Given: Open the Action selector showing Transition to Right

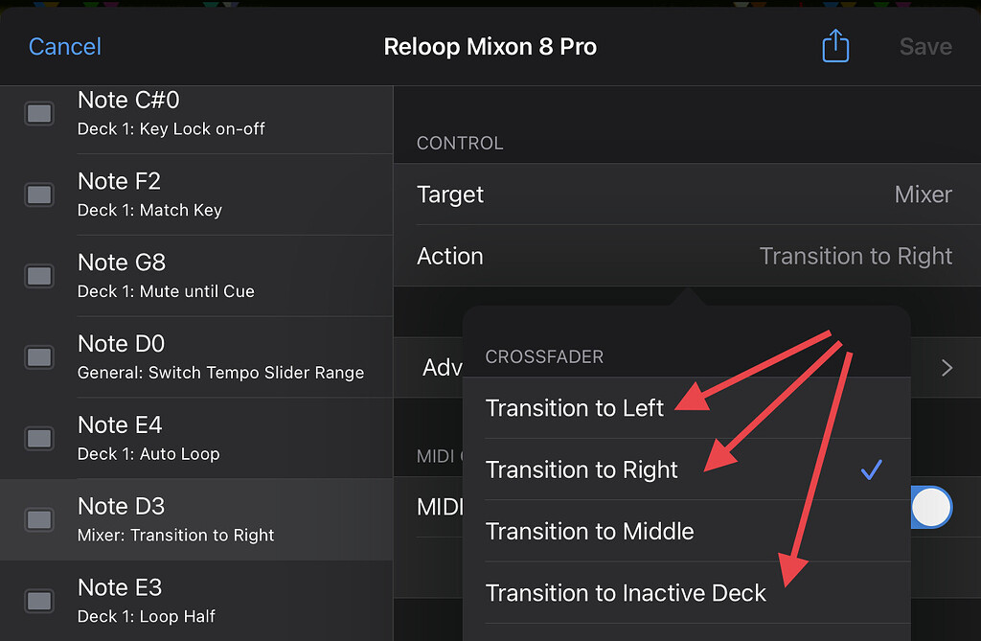Looking at the screenshot, I should (686, 256).
